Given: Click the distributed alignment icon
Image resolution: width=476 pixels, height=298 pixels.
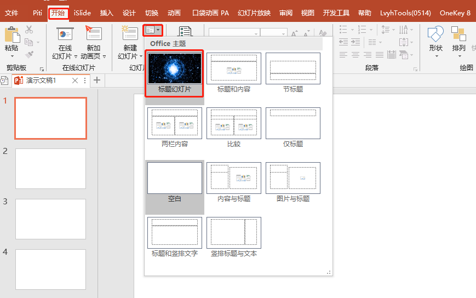Looking at the screenshot, I should click(x=392, y=55).
